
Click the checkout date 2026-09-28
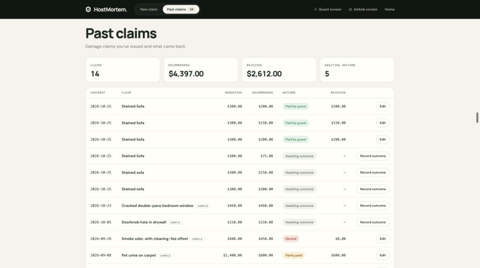(101, 239)
